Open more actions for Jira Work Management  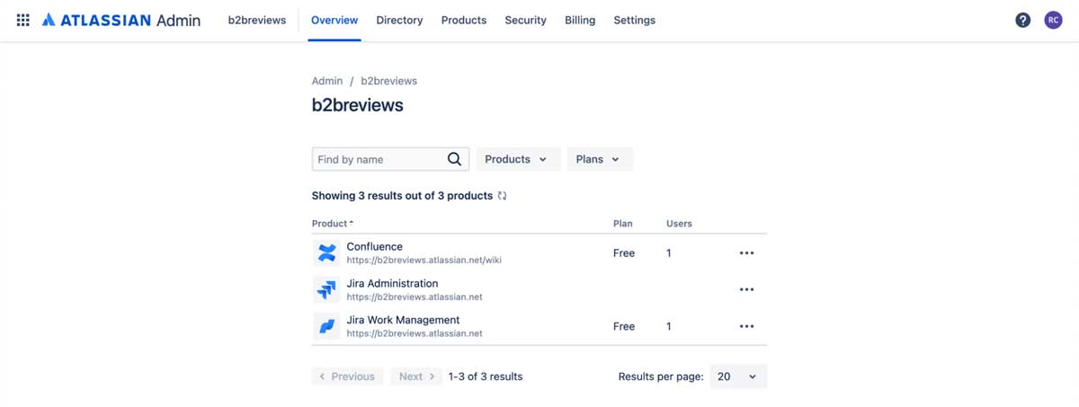(x=746, y=326)
